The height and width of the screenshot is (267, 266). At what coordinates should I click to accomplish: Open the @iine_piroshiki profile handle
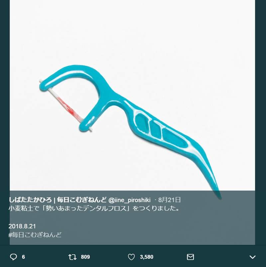coord(129,200)
